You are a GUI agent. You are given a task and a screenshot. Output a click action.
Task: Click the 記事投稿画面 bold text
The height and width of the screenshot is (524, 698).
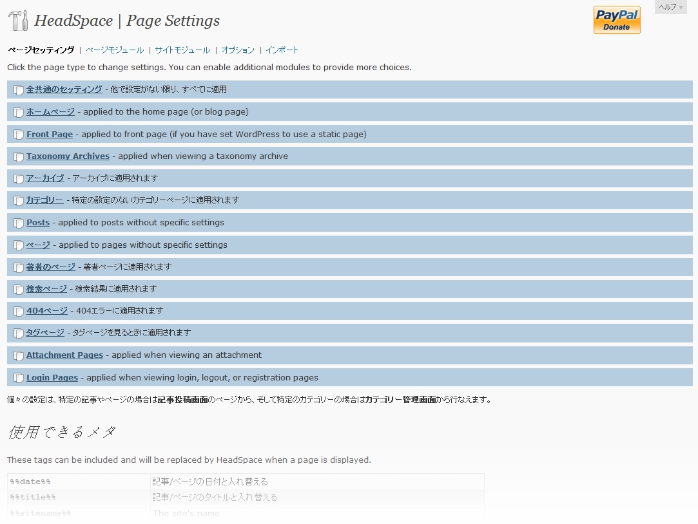click(x=183, y=400)
